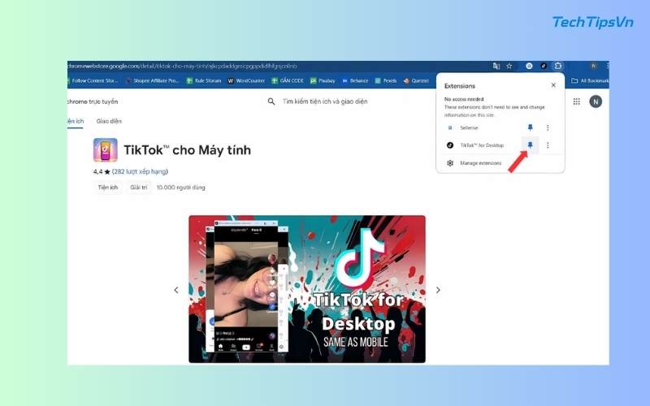This screenshot has height=406, width=650.
Task: Open the WordCounter bookmark
Action: pyautogui.click(x=246, y=80)
